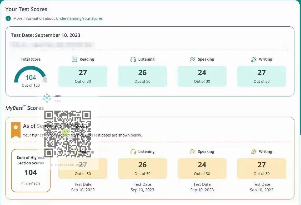Click the MyBest Writing pen icon

(254, 152)
